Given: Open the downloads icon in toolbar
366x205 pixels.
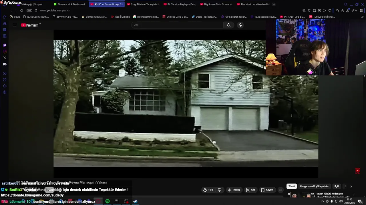Looking at the screenshot, I should 347,11.
